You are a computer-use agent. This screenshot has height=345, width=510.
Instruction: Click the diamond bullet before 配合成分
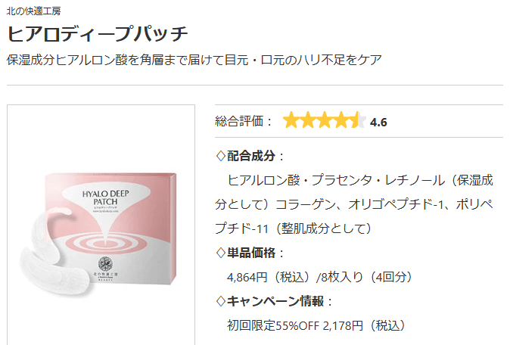tap(221, 157)
